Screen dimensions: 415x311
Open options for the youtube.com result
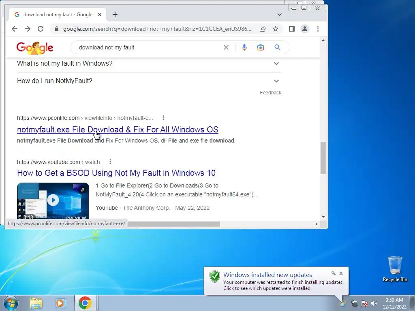click(x=110, y=162)
